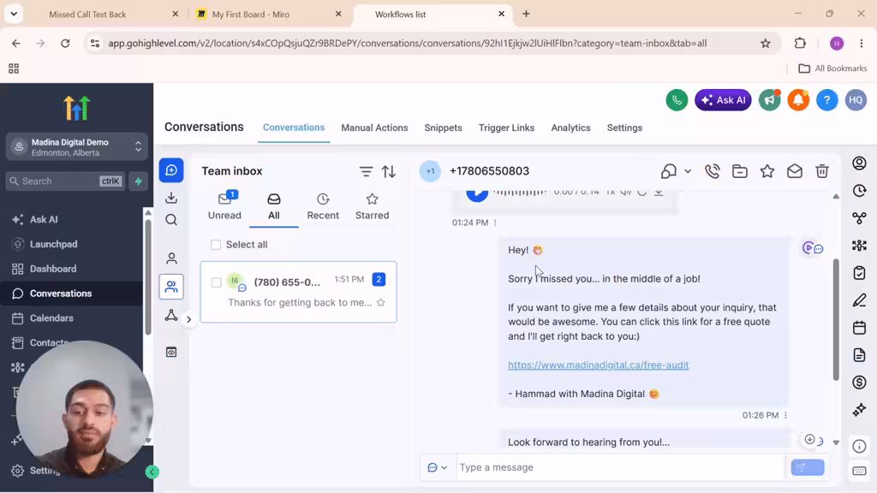The width and height of the screenshot is (877, 493).
Task: Open the keyboard shortcuts icon
Action: click(860, 471)
